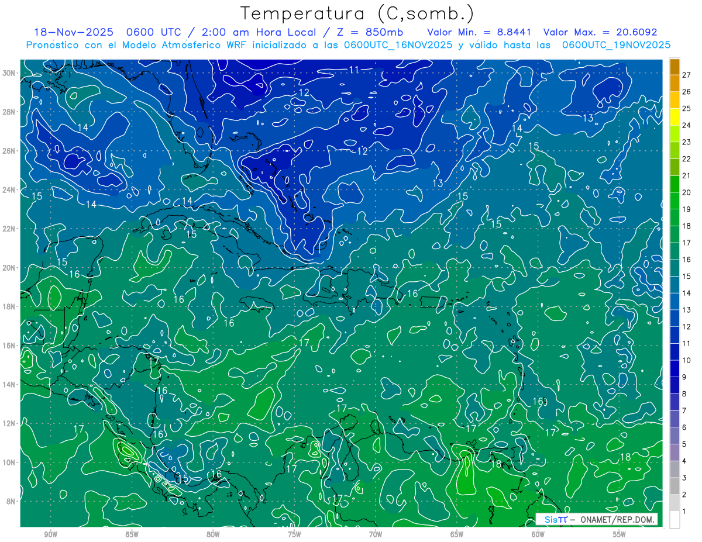Image resolution: width=702 pixels, height=542 pixels.
Task: Click the valid-until time '0600UTC_19NOV2025'
Action: click(617, 45)
